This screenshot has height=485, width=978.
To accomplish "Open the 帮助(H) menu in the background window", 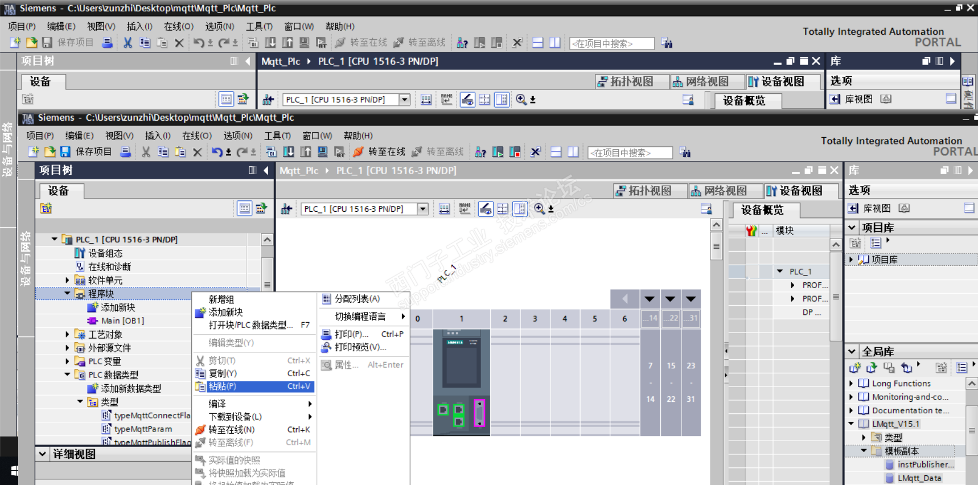I will point(340,26).
